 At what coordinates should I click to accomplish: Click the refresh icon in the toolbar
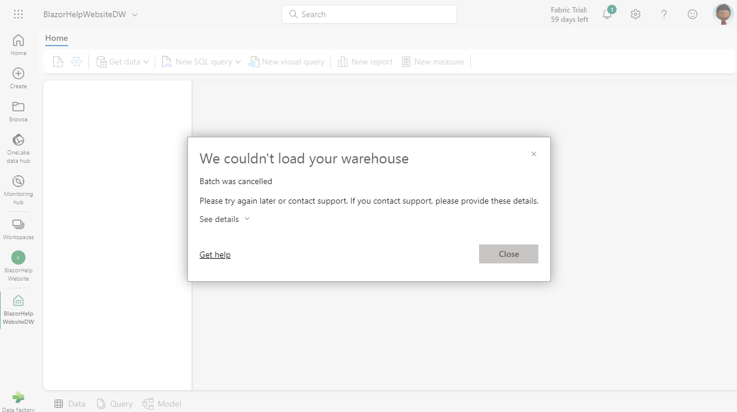[58, 62]
